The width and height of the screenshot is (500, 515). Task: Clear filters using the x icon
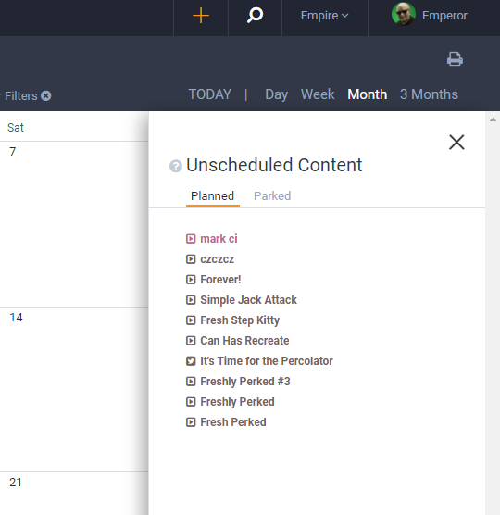pyautogui.click(x=46, y=96)
